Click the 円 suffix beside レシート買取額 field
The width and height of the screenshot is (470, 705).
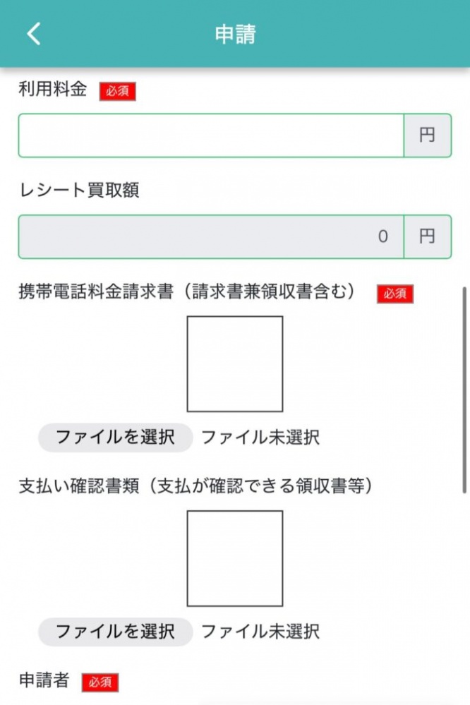427,237
